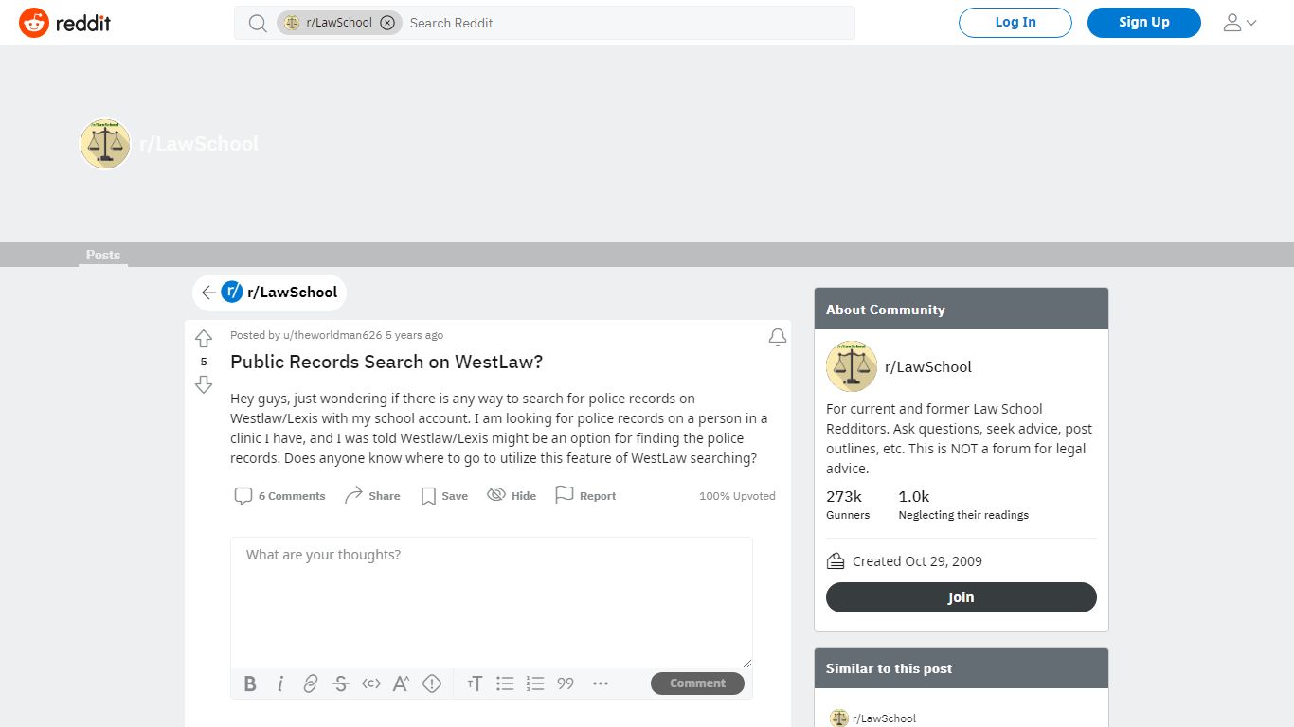Image resolution: width=1294 pixels, height=727 pixels.
Task: Remove the r/LawSchool search filter chip
Action: (x=387, y=23)
